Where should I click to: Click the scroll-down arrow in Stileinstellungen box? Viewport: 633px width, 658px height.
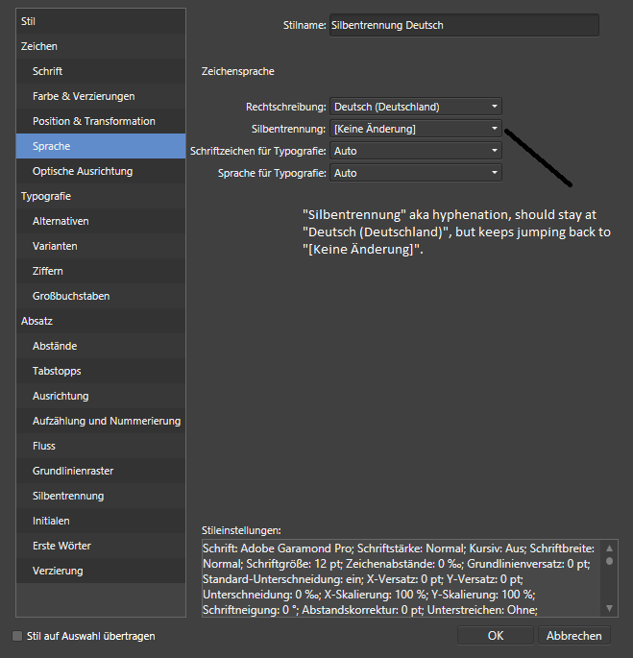(x=609, y=608)
